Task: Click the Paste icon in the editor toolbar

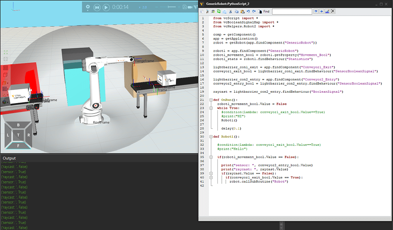Action: click(242, 11)
